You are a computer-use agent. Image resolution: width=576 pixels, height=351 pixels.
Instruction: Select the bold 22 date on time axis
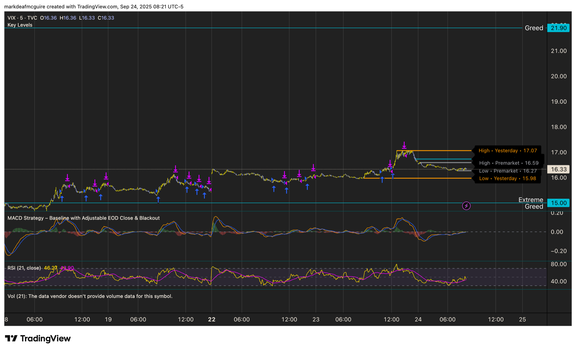point(212,319)
